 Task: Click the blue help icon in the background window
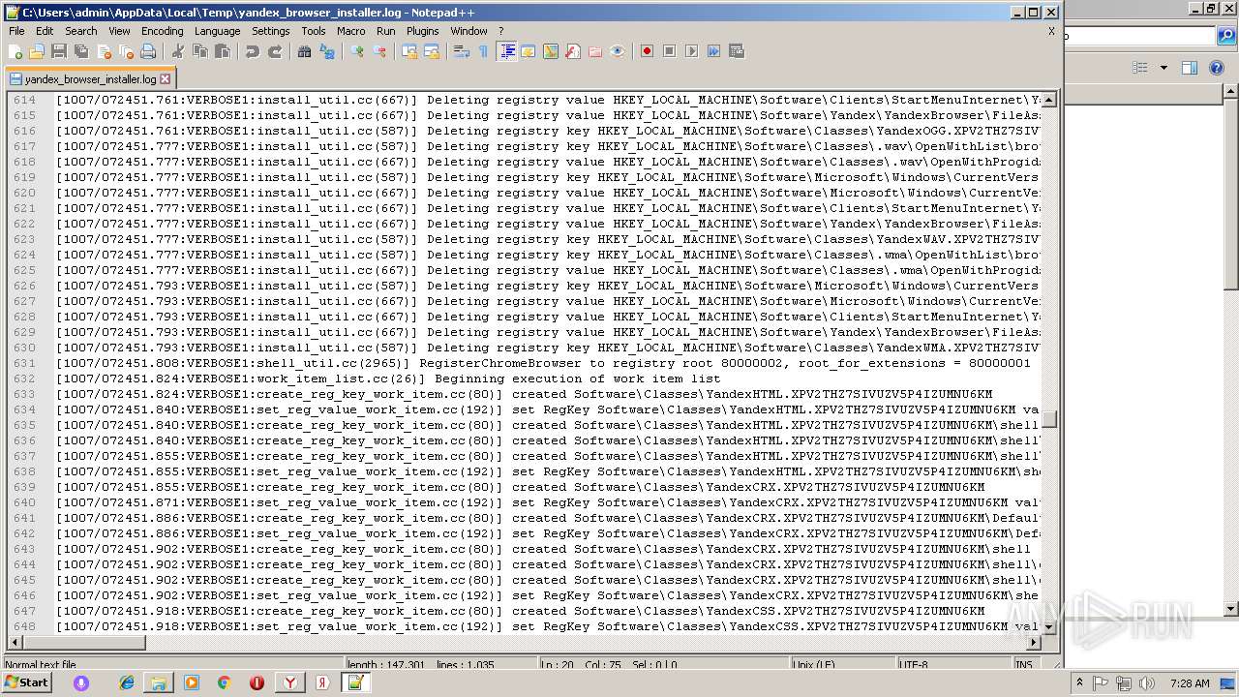tap(1218, 68)
